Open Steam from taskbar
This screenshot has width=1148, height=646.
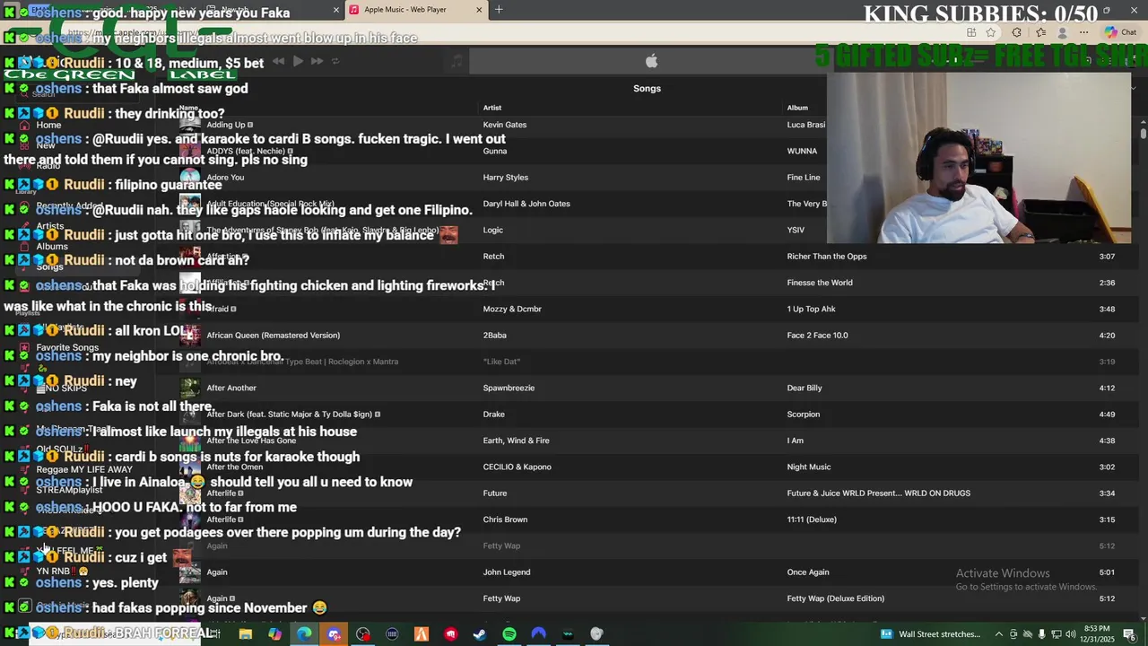click(480, 634)
